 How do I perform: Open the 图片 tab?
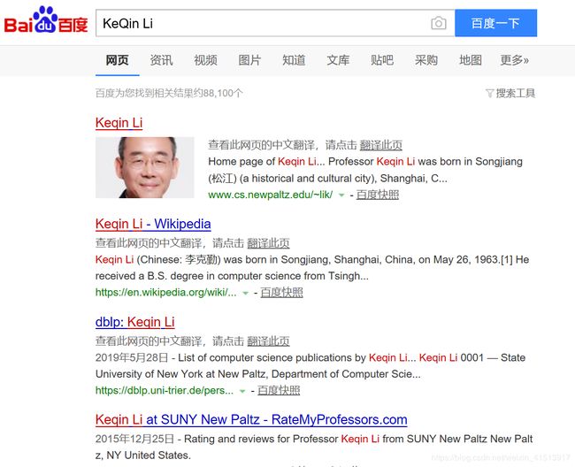pos(249,60)
